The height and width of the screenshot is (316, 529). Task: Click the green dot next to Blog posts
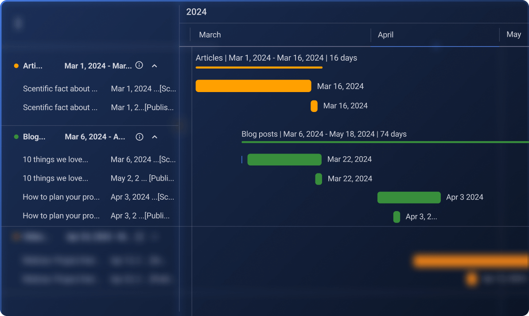click(x=16, y=137)
